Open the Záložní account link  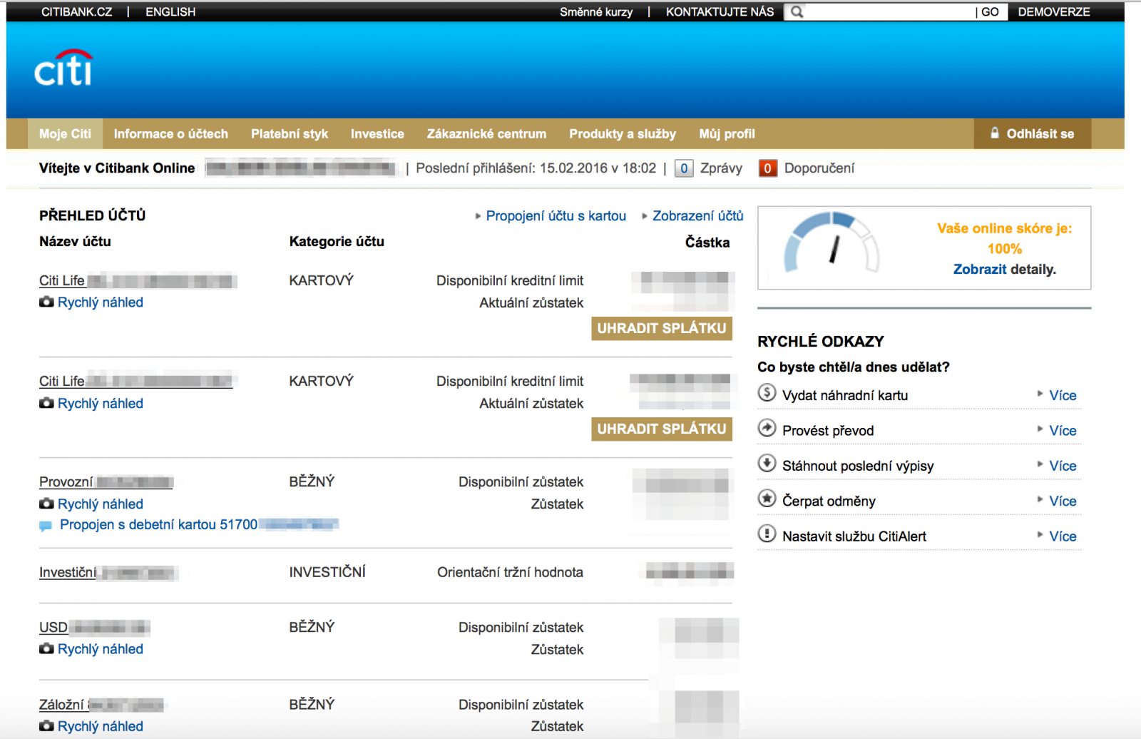[101, 705]
